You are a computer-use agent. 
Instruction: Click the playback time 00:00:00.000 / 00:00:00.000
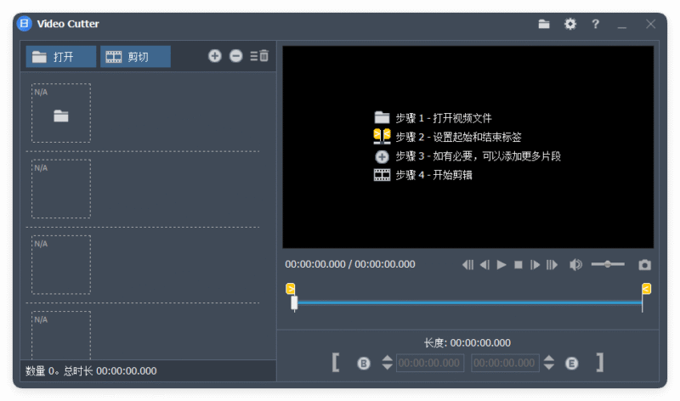[350, 264]
